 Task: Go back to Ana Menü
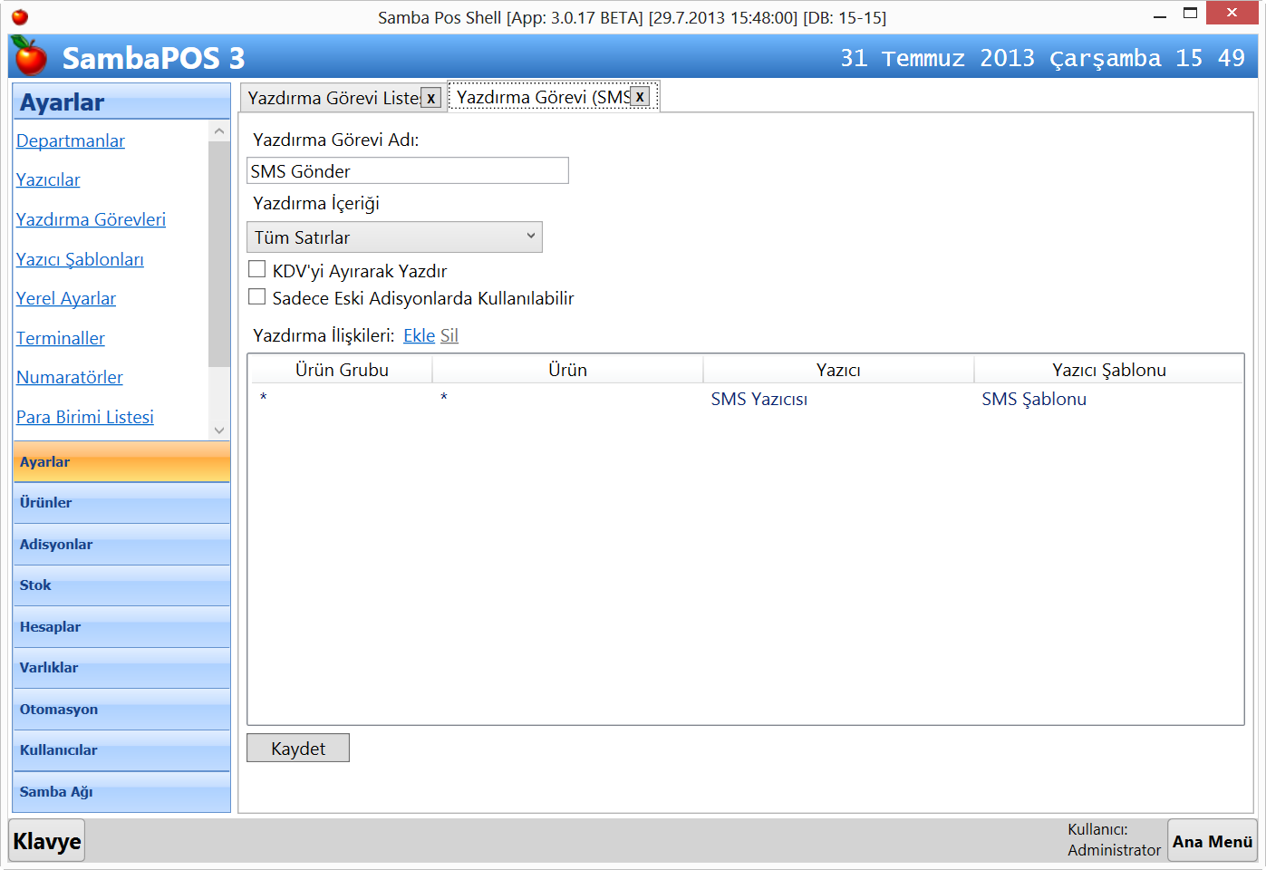[x=1212, y=841]
